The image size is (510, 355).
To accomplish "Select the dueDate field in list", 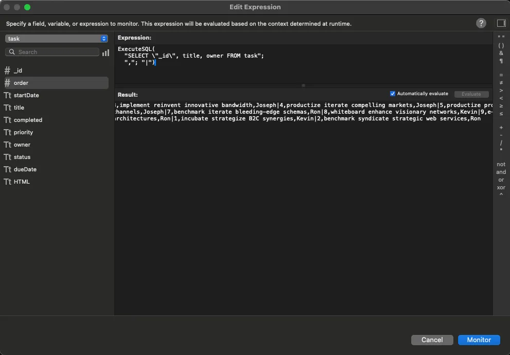I will pos(25,169).
